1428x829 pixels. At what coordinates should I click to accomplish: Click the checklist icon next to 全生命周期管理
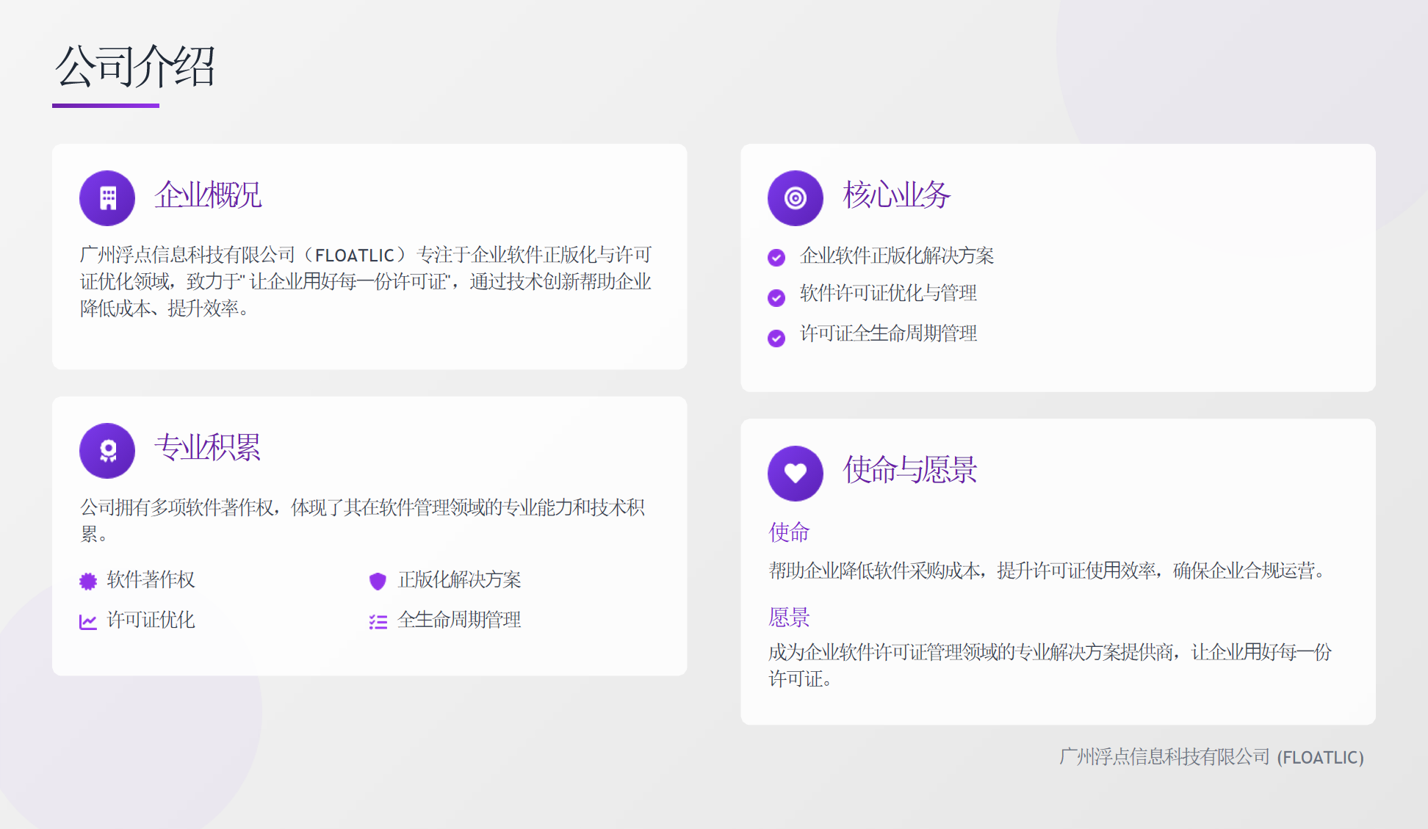click(x=378, y=622)
